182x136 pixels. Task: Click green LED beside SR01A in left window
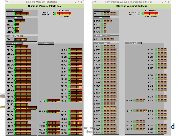15,47
